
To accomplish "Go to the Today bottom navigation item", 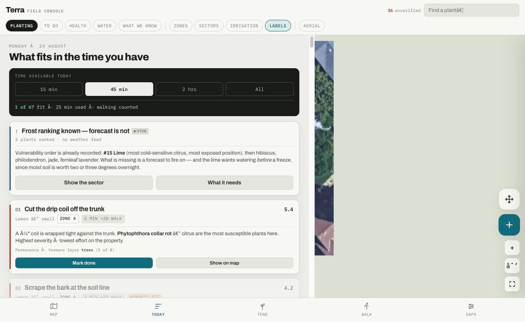I will click(158, 310).
